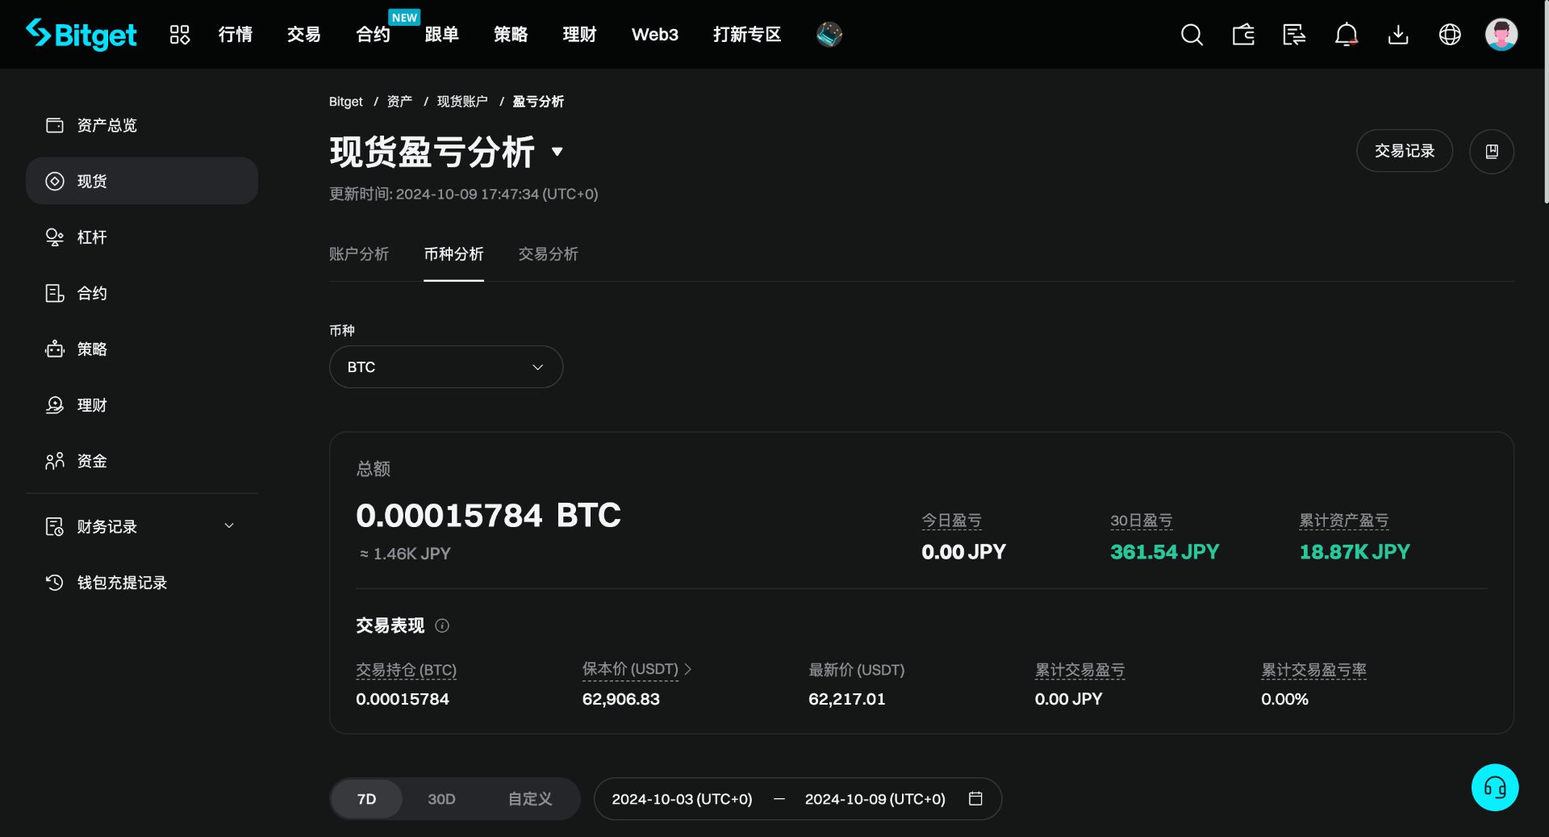This screenshot has width=1549, height=837.
Task: Click the 累计交易盈亏 label
Action: (x=1080, y=670)
